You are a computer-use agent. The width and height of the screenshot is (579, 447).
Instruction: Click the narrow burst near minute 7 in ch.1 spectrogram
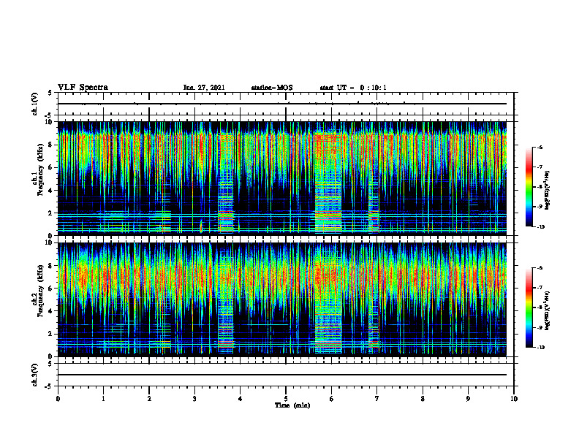[374, 203]
